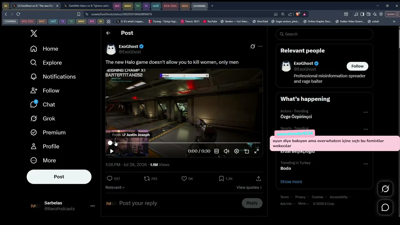Open a new browser tab
The height and width of the screenshot is (225, 400).
pyautogui.click(x=212, y=6)
